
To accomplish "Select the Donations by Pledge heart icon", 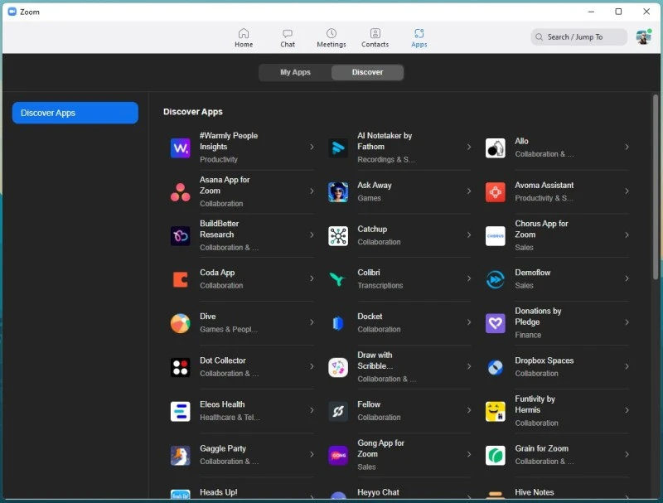I will coord(495,323).
